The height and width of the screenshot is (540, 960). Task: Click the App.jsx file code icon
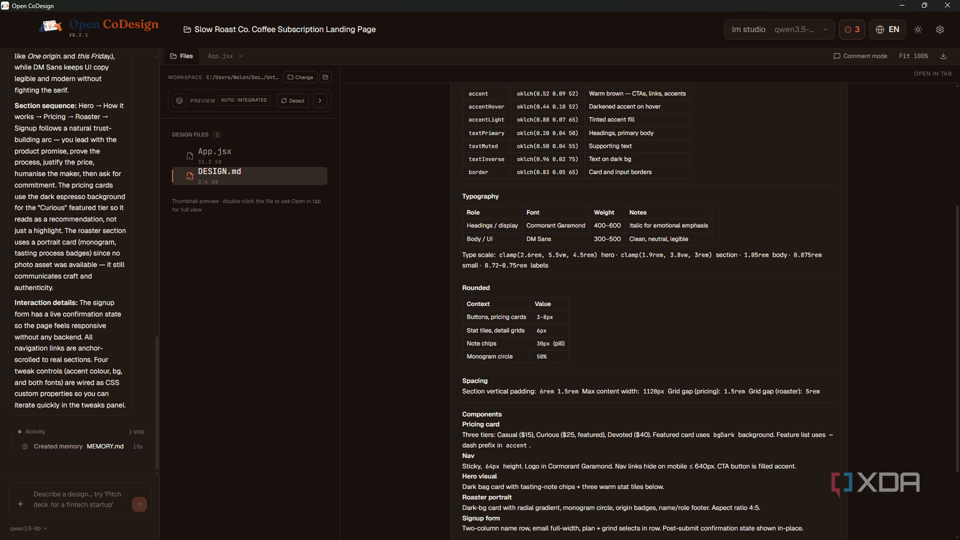(189, 155)
